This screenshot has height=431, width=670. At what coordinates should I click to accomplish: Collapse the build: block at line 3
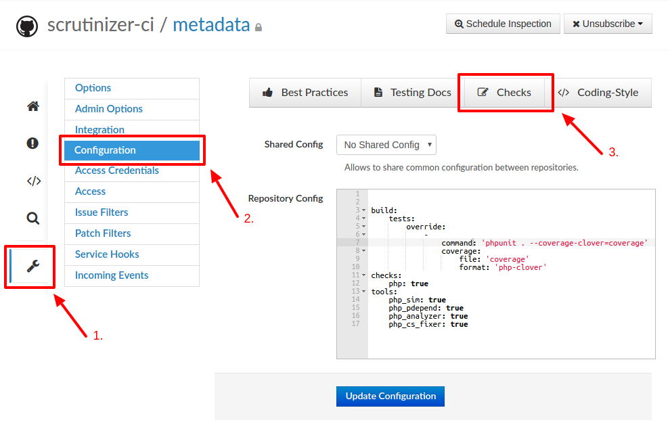coord(363,210)
